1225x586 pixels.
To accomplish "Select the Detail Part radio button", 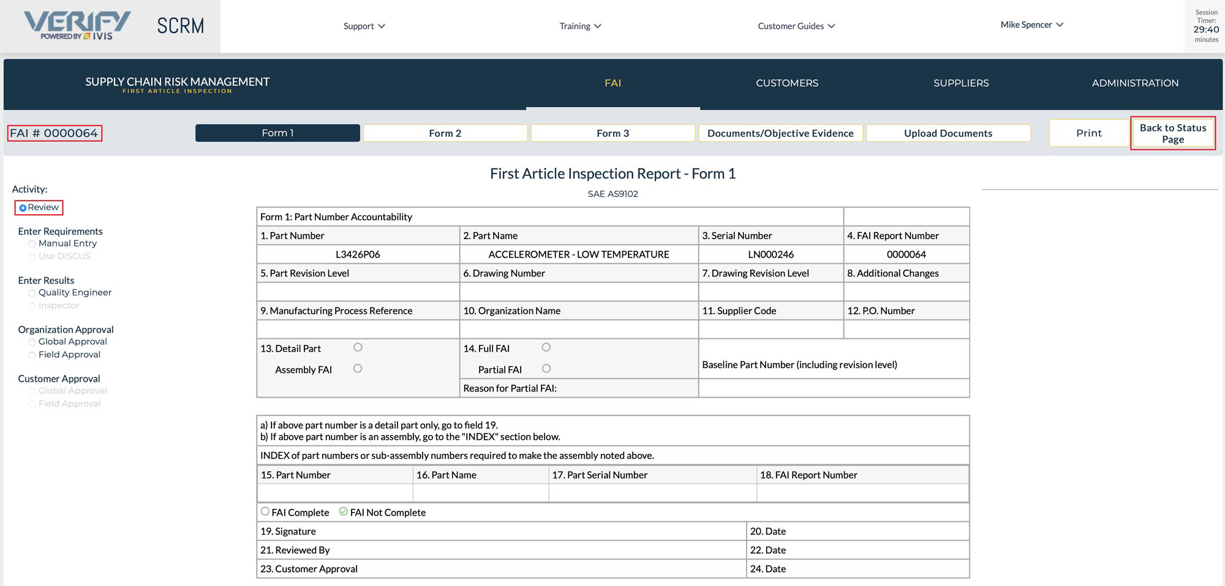I will [x=358, y=347].
